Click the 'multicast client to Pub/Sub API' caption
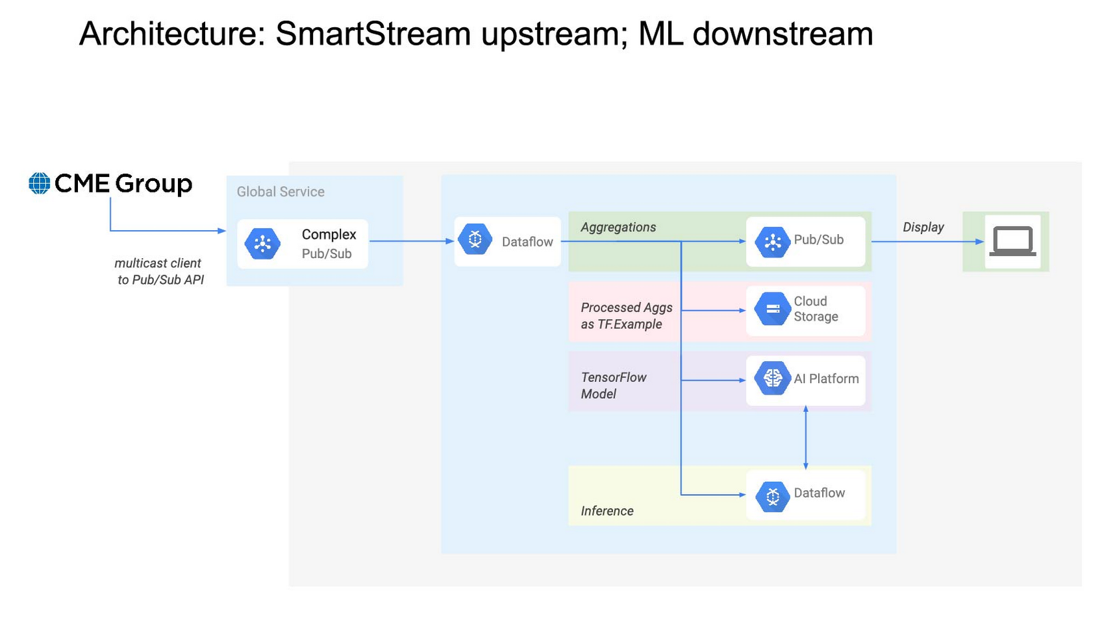1104x618 pixels. click(159, 271)
